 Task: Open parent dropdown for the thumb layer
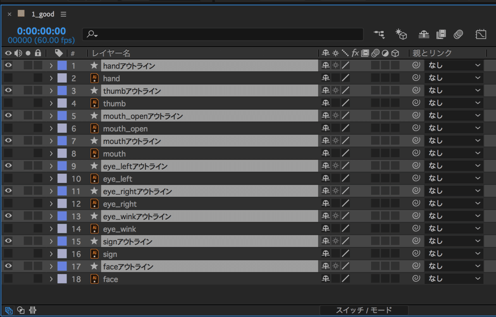click(454, 103)
